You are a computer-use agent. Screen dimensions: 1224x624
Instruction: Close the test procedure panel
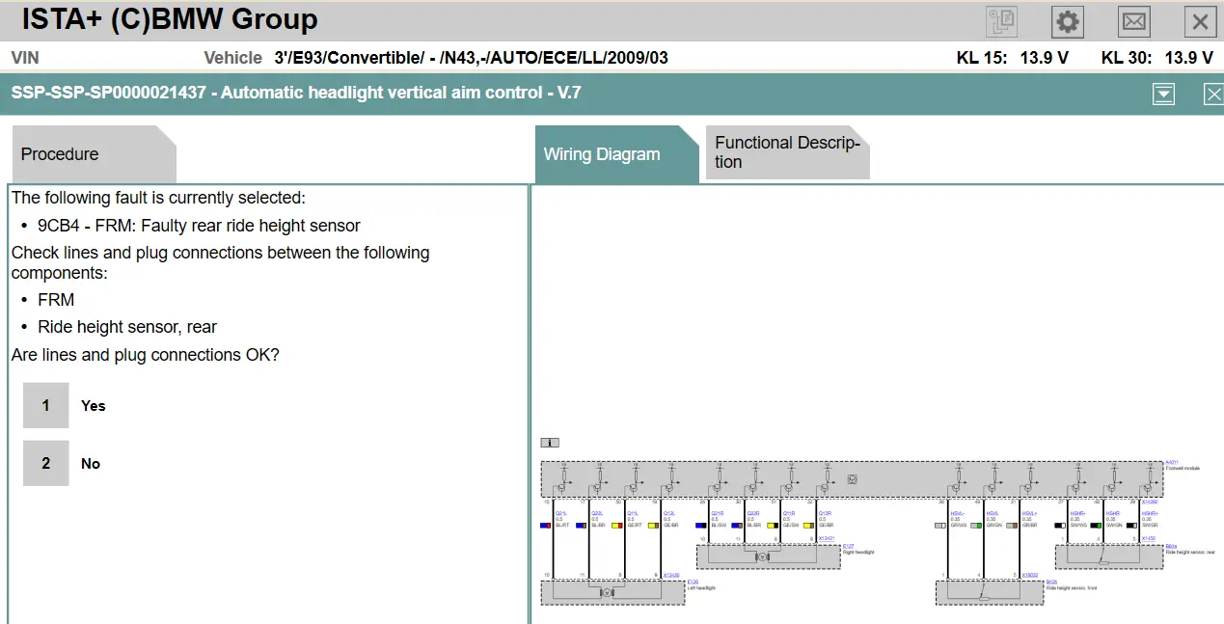pos(1212,94)
